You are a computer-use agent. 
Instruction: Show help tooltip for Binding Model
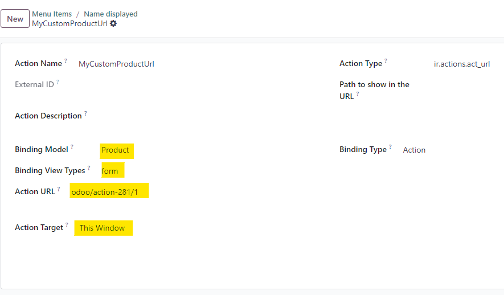point(72,146)
